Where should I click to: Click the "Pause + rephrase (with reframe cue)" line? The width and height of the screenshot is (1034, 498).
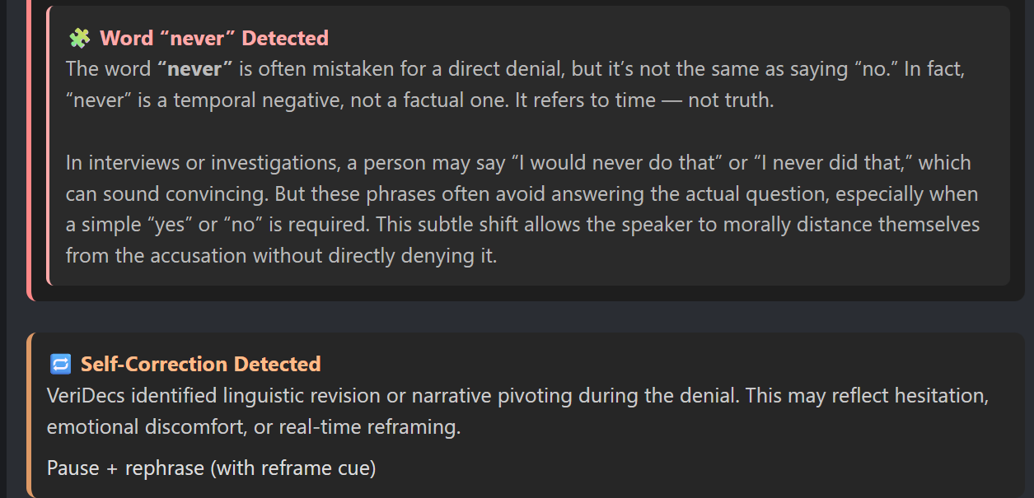[x=211, y=468]
